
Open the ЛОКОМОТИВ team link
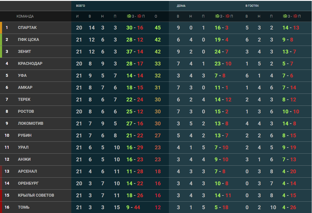31,123
